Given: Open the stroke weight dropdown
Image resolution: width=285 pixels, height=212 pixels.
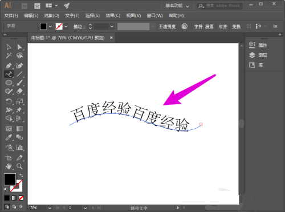Looking at the screenshot, I should (x=112, y=26).
